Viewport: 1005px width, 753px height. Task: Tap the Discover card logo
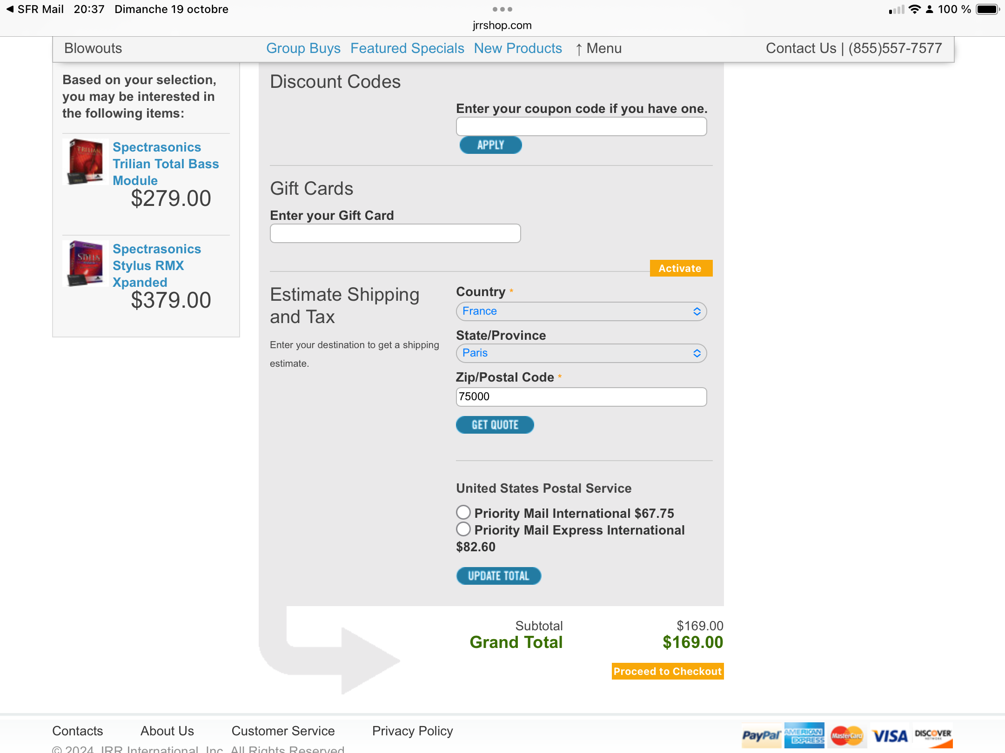pyautogui.click(x=932, y=735)
